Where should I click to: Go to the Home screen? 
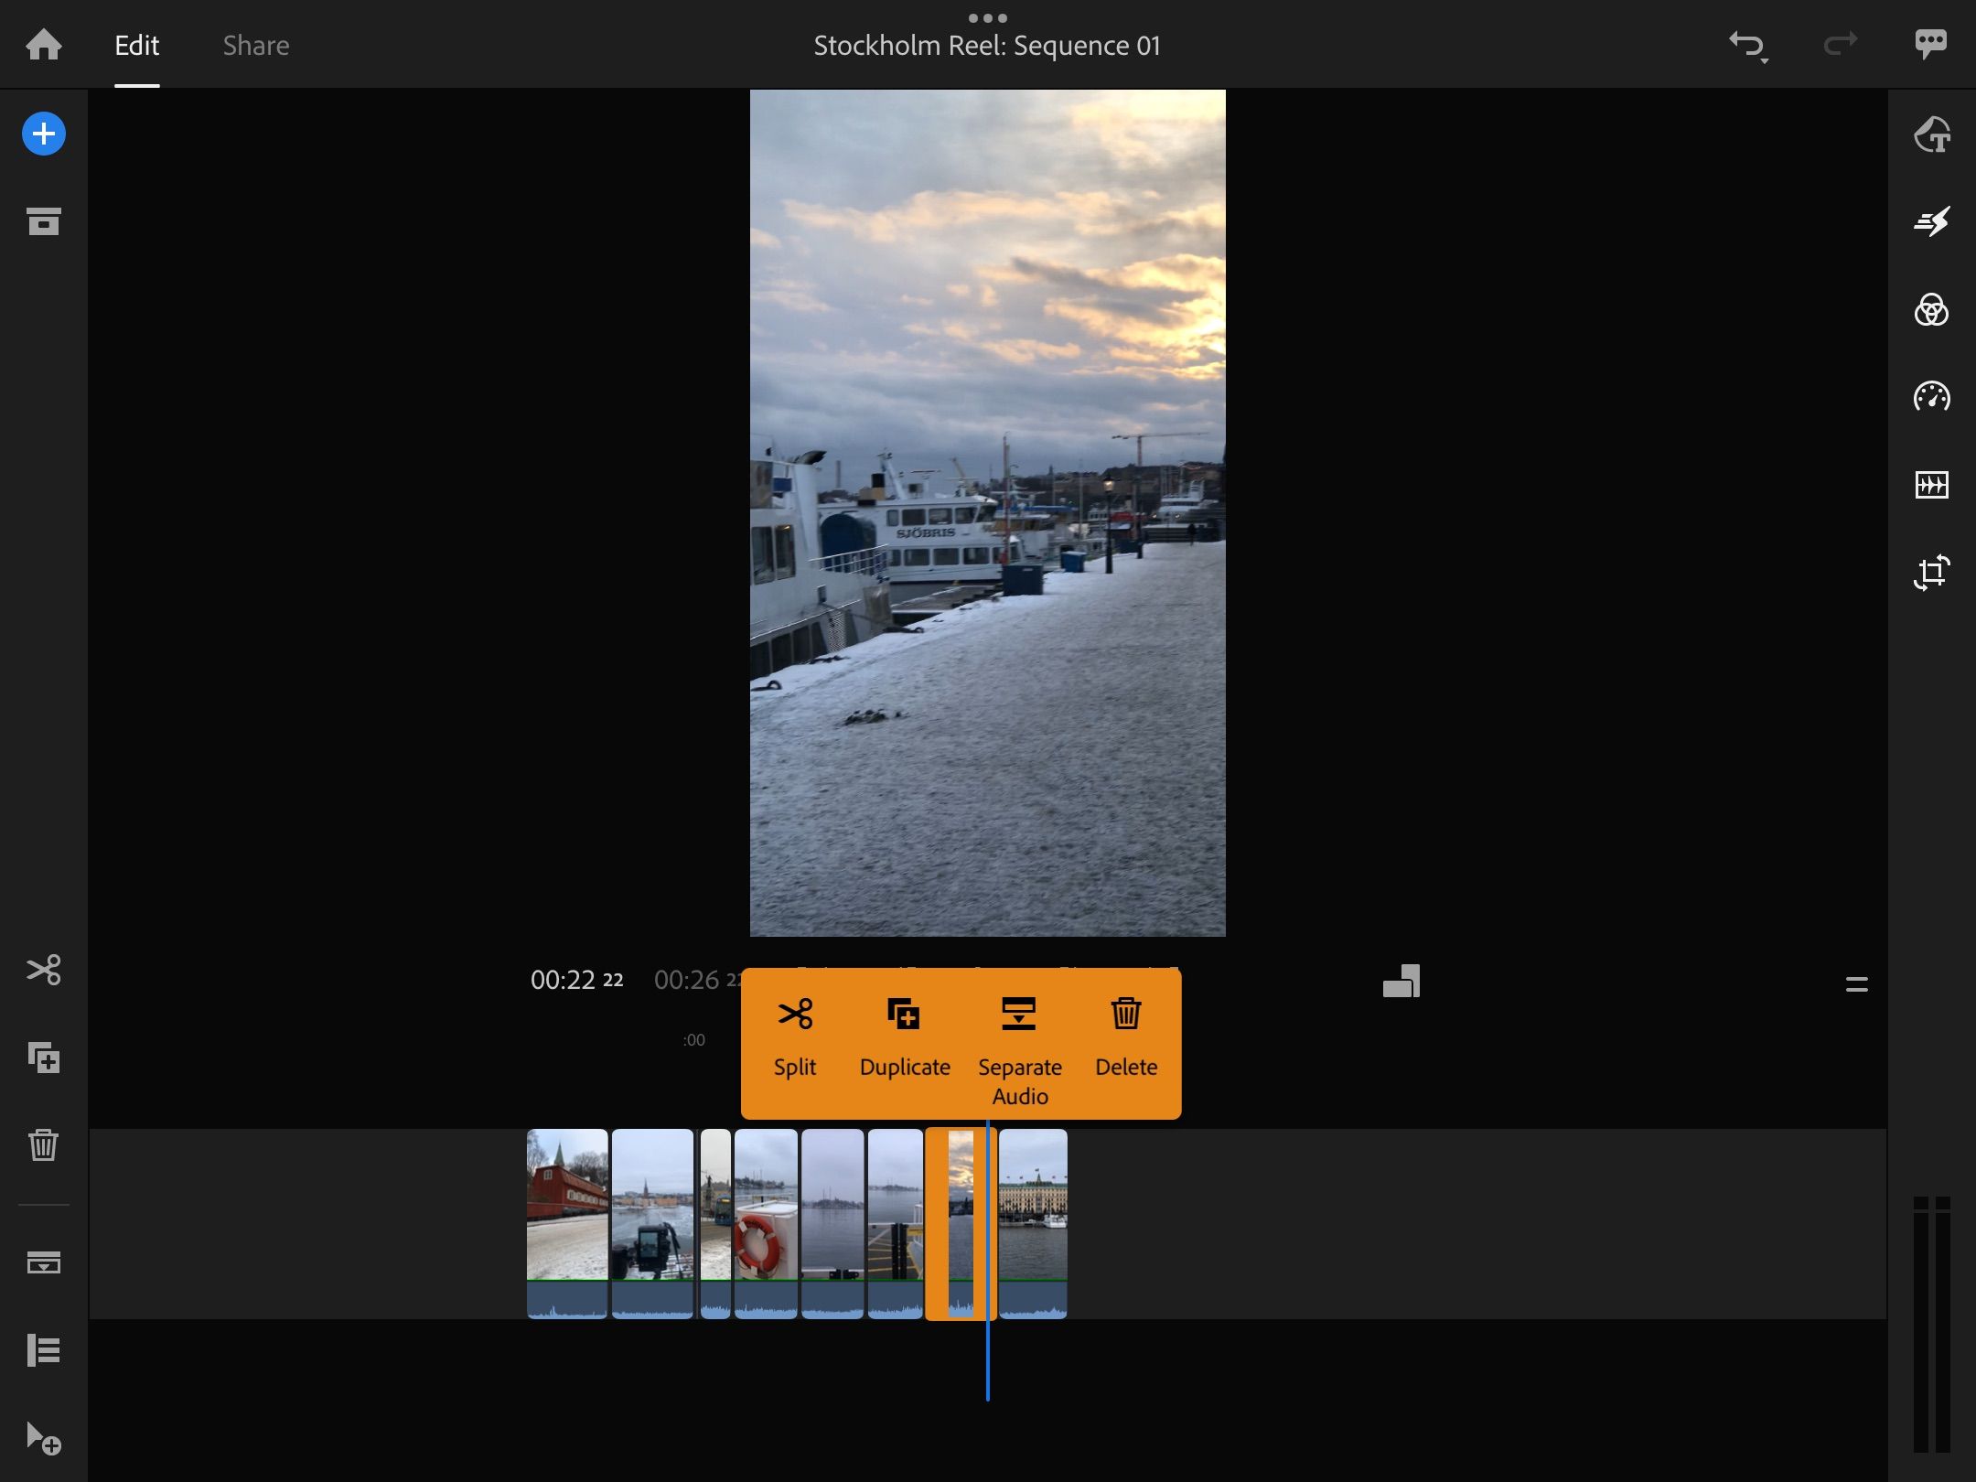click(x=43, y=44)
